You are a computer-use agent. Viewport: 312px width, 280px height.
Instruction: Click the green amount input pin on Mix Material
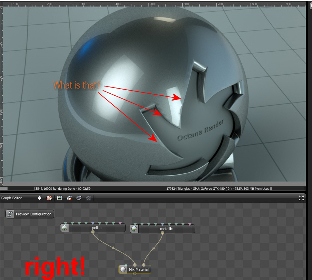pyautogui.click(x=126, y=265)
